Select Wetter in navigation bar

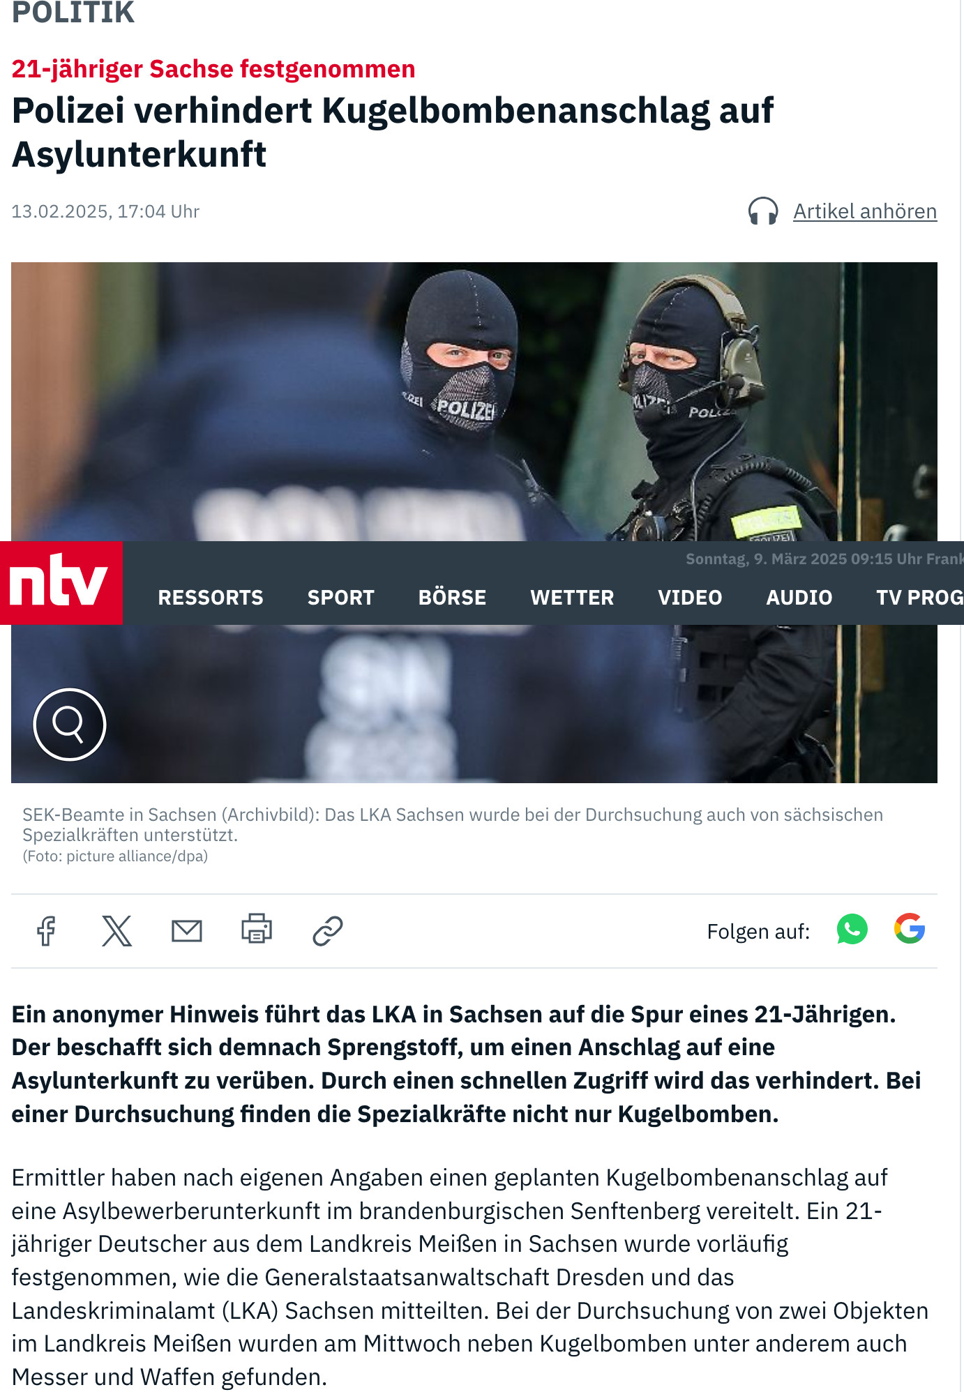[x=572, y=598]
